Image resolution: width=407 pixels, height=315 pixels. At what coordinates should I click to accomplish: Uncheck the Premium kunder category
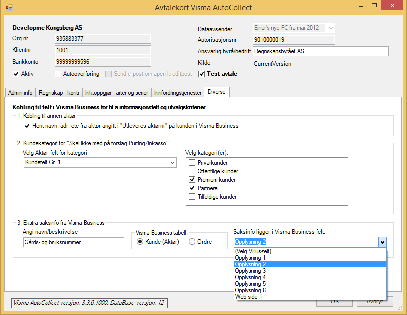192,180
